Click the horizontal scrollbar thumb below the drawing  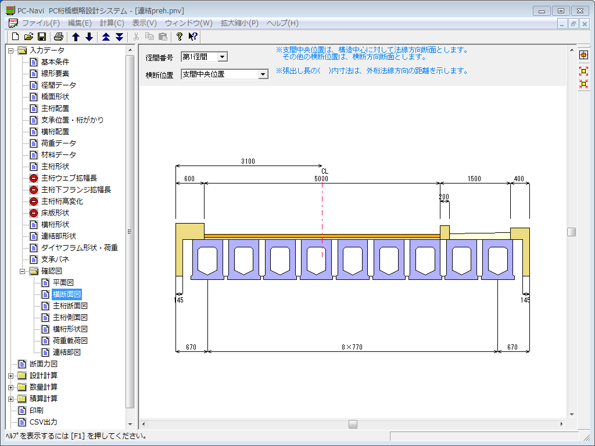coord(353,424)
